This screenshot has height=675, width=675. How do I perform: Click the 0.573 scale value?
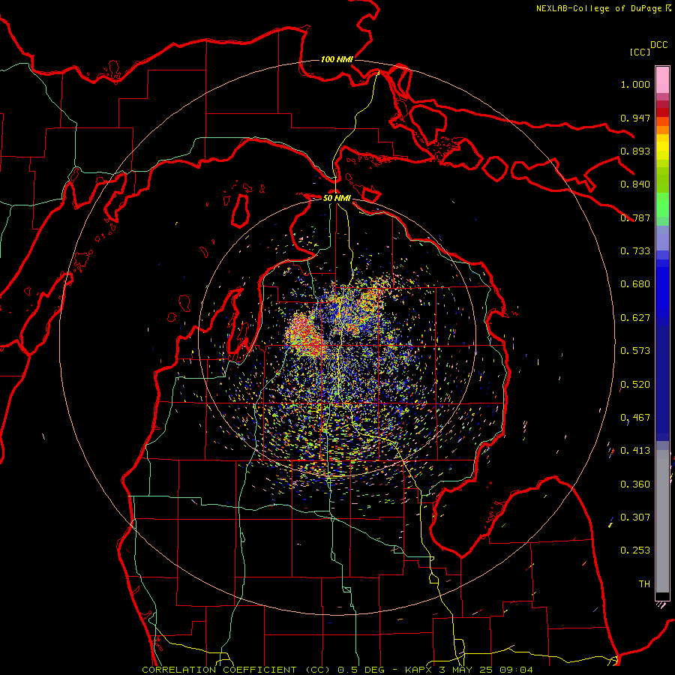(x=635, y=351)
